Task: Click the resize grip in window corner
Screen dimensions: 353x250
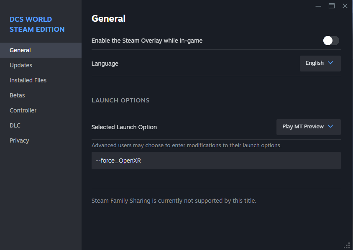Action: pos(347,246)
